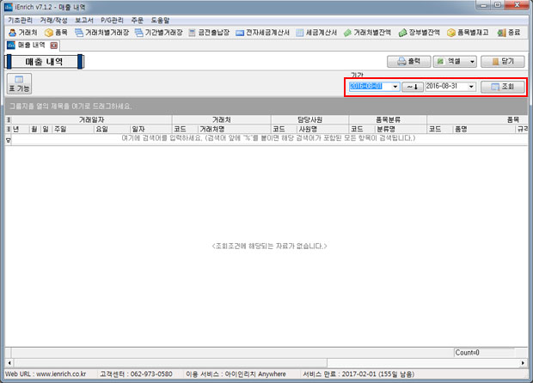Open 품목별재고 toolbar item
Viewport: 533px width, 383px height.
pos(468,33)
